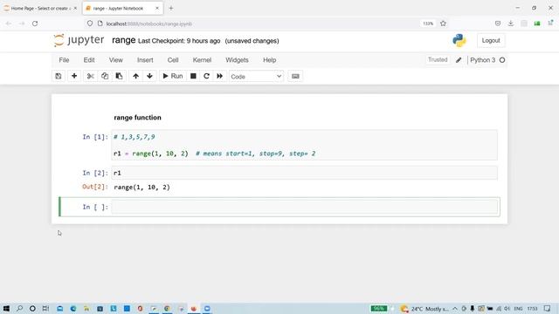Screen dimensions: 559x314
Task: Open the weather widget showing 24°C
Action: [424, 309]
